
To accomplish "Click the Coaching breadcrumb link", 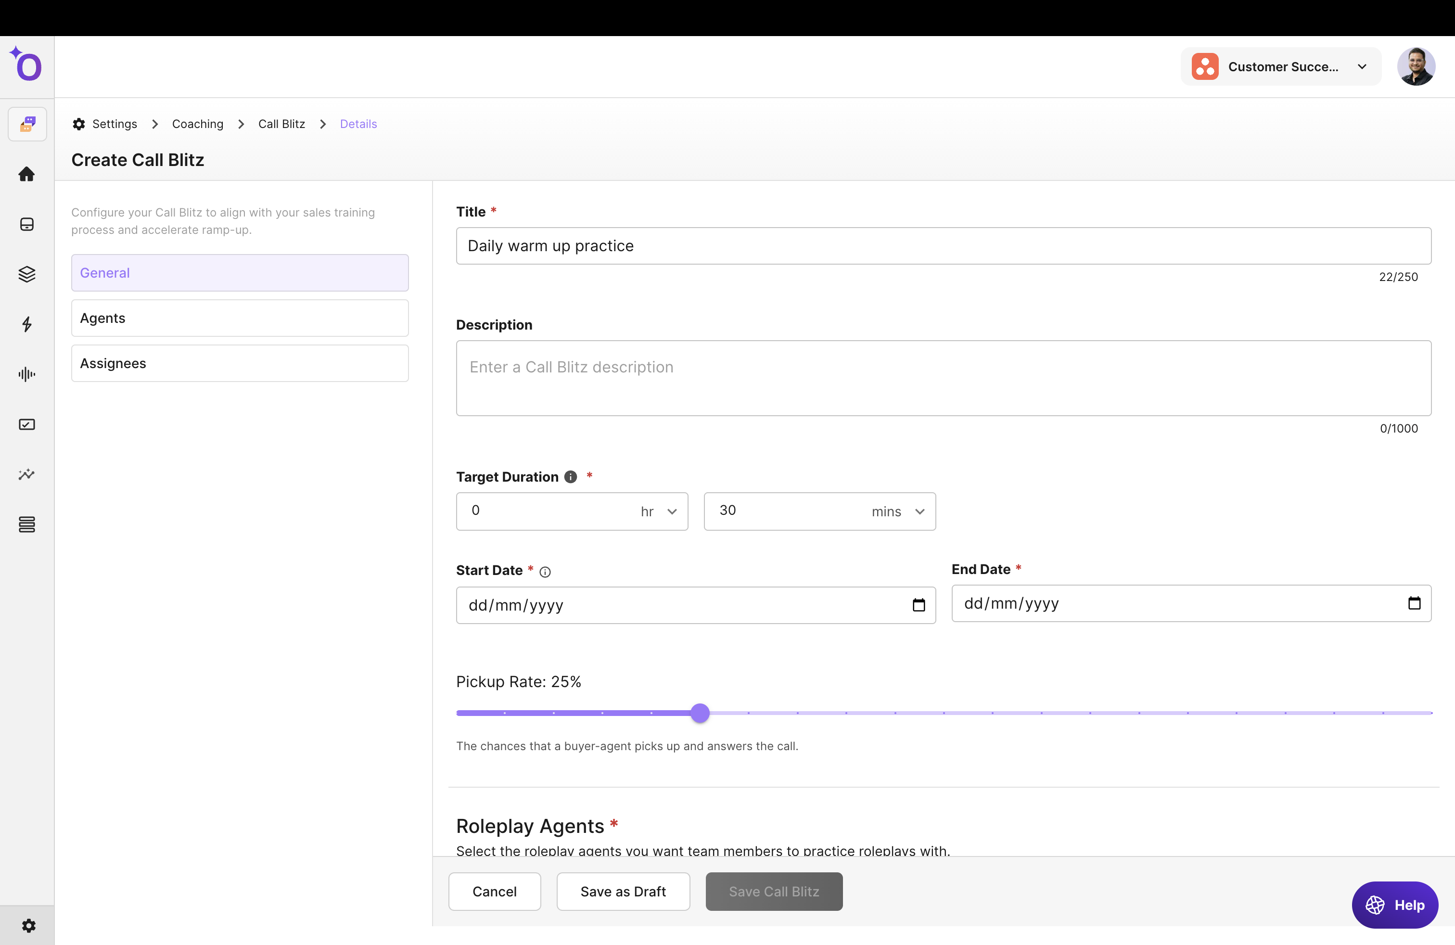I will click(197, 124).
